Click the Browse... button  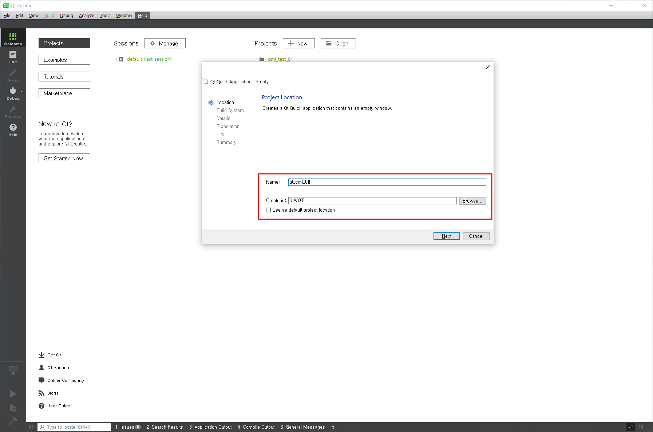point(472,201)
